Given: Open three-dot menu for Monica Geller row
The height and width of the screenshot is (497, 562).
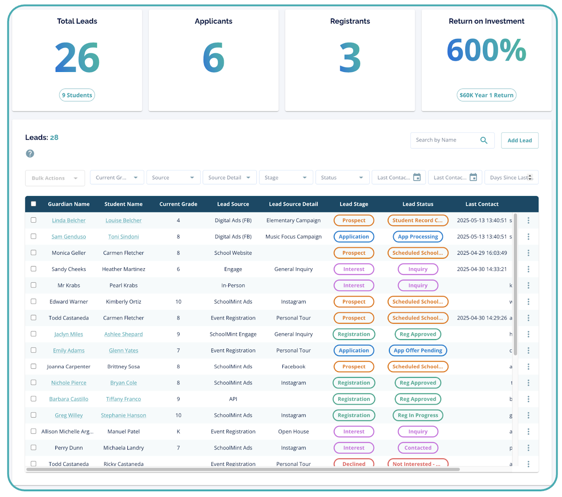Looking at the screenshot, I should [528, 253].
